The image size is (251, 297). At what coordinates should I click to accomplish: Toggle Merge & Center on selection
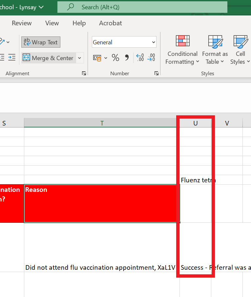point(49,58)
